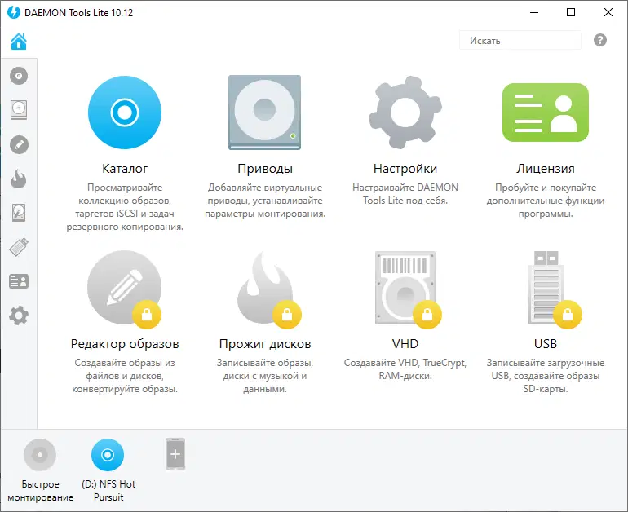Click the Быстрое монтирование disc icon
The height and width of the screenshot is (512, 628).
pyautogui.click(x=40, y=455)
